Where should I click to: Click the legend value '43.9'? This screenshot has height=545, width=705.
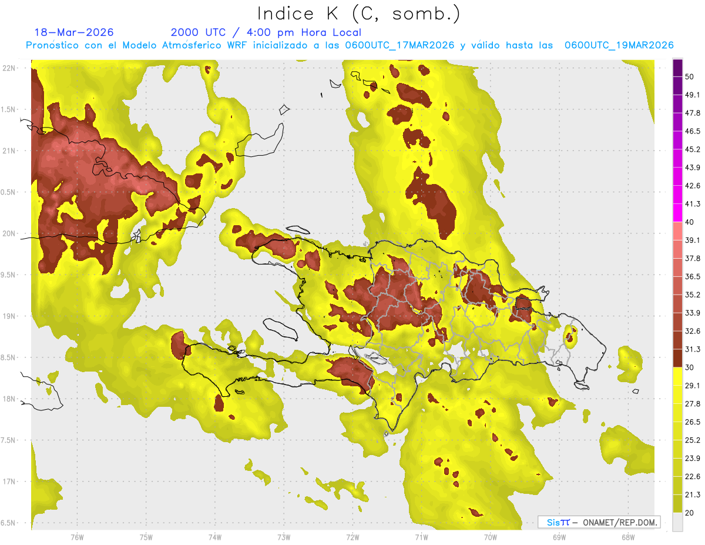[x=693, y=168]
